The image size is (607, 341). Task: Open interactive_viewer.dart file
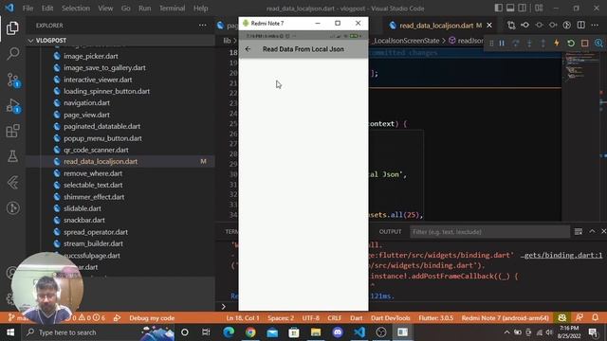[98, 80]
